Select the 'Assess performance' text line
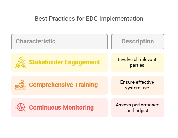Screen dimensions: 178x138 coord(137,105)
